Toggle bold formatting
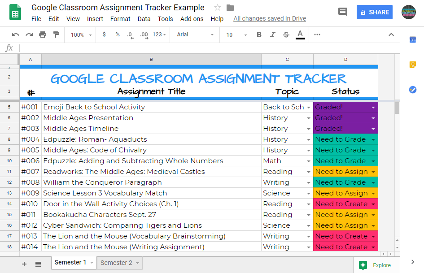Image resolution: width=424 pixels, height=273 pixels. (259, 35)
